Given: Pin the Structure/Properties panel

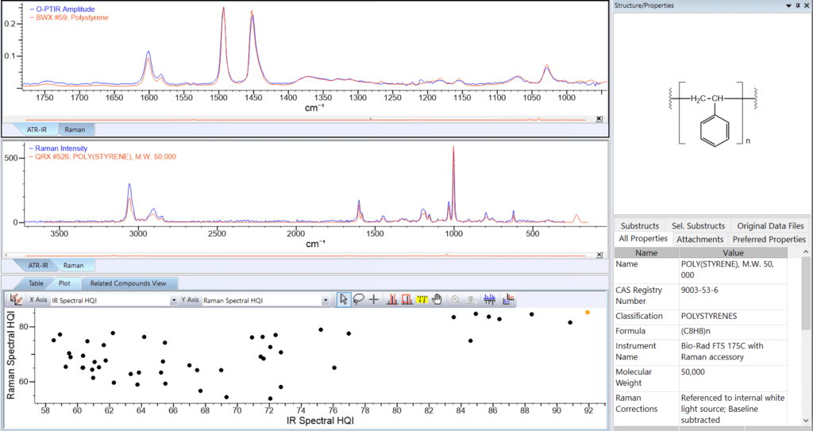Looking at the screenshot, I should [797, 6].
